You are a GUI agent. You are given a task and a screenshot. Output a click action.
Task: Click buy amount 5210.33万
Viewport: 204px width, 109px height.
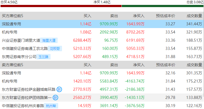pos(82,49)
